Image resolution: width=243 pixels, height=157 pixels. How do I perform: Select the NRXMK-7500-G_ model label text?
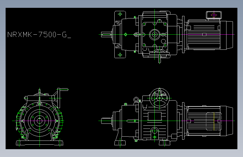tap(39, 35)
